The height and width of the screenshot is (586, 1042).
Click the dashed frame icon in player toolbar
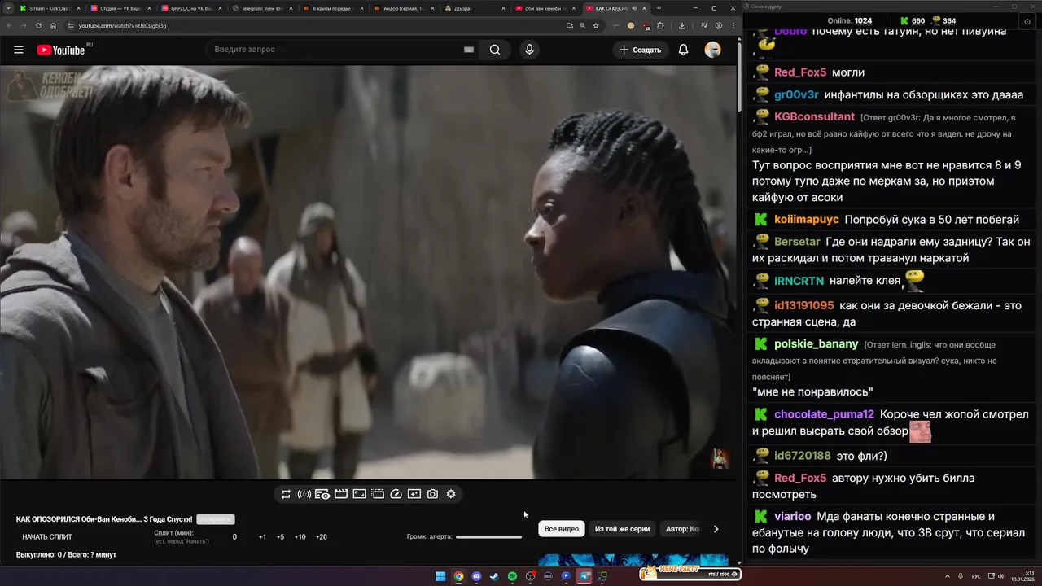coord(378,494)
